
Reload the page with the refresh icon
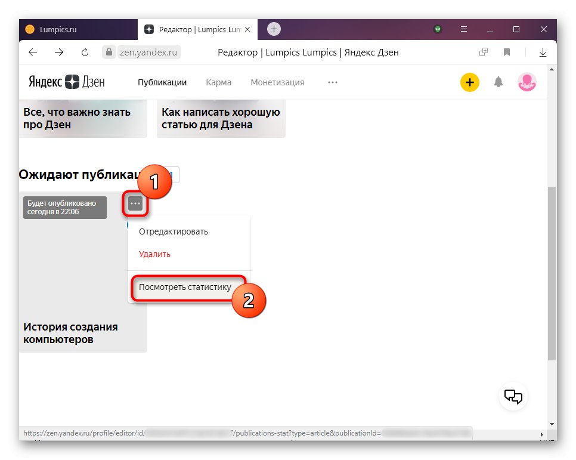click(85, 53)
